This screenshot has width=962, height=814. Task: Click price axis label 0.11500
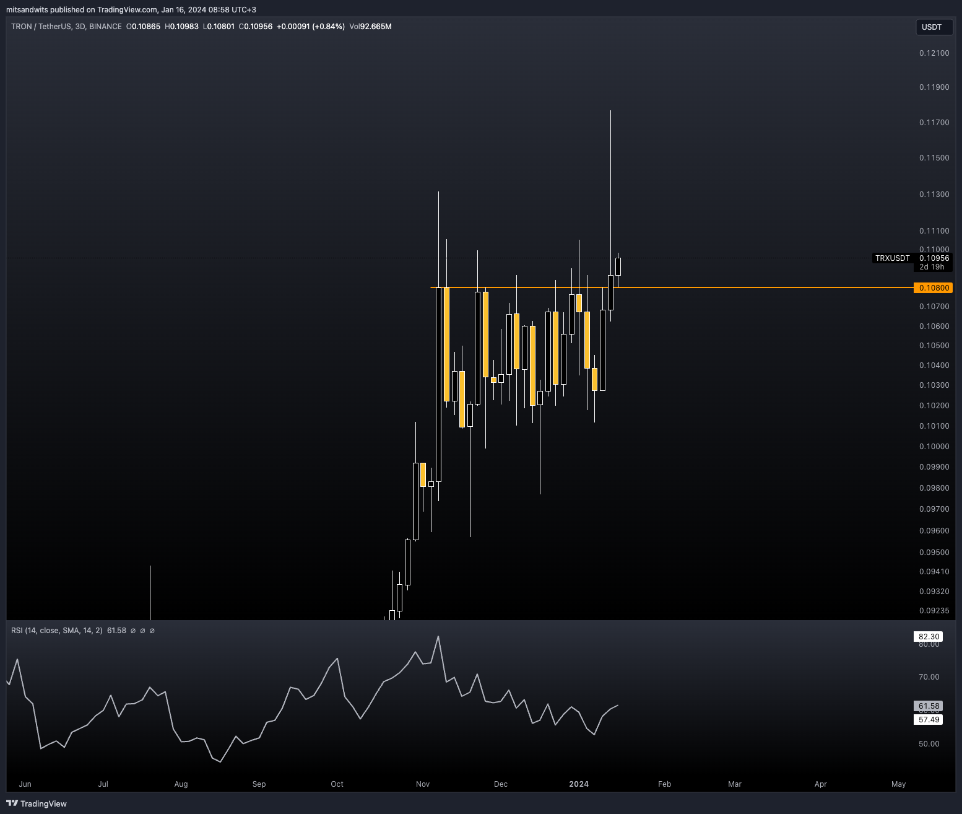point(934,158)
